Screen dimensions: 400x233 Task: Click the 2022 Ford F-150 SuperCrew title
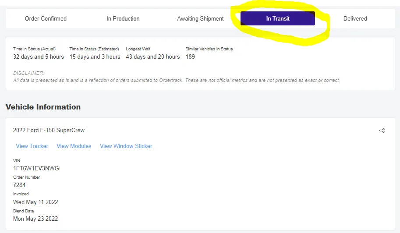pos(49,131)
